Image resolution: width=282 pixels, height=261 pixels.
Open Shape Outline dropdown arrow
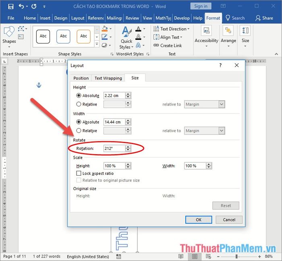click(110, 37)
